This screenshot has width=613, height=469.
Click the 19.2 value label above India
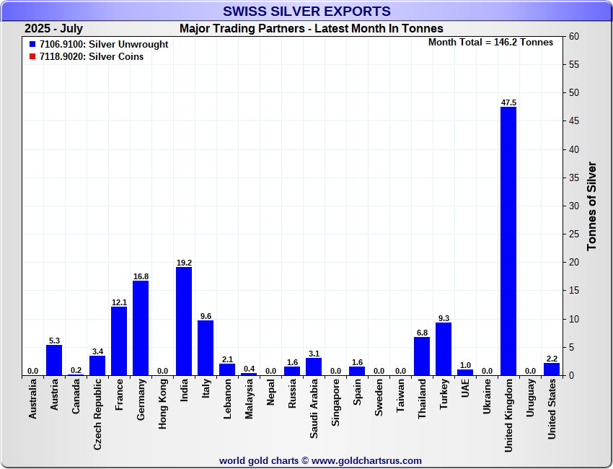(184, 263)
